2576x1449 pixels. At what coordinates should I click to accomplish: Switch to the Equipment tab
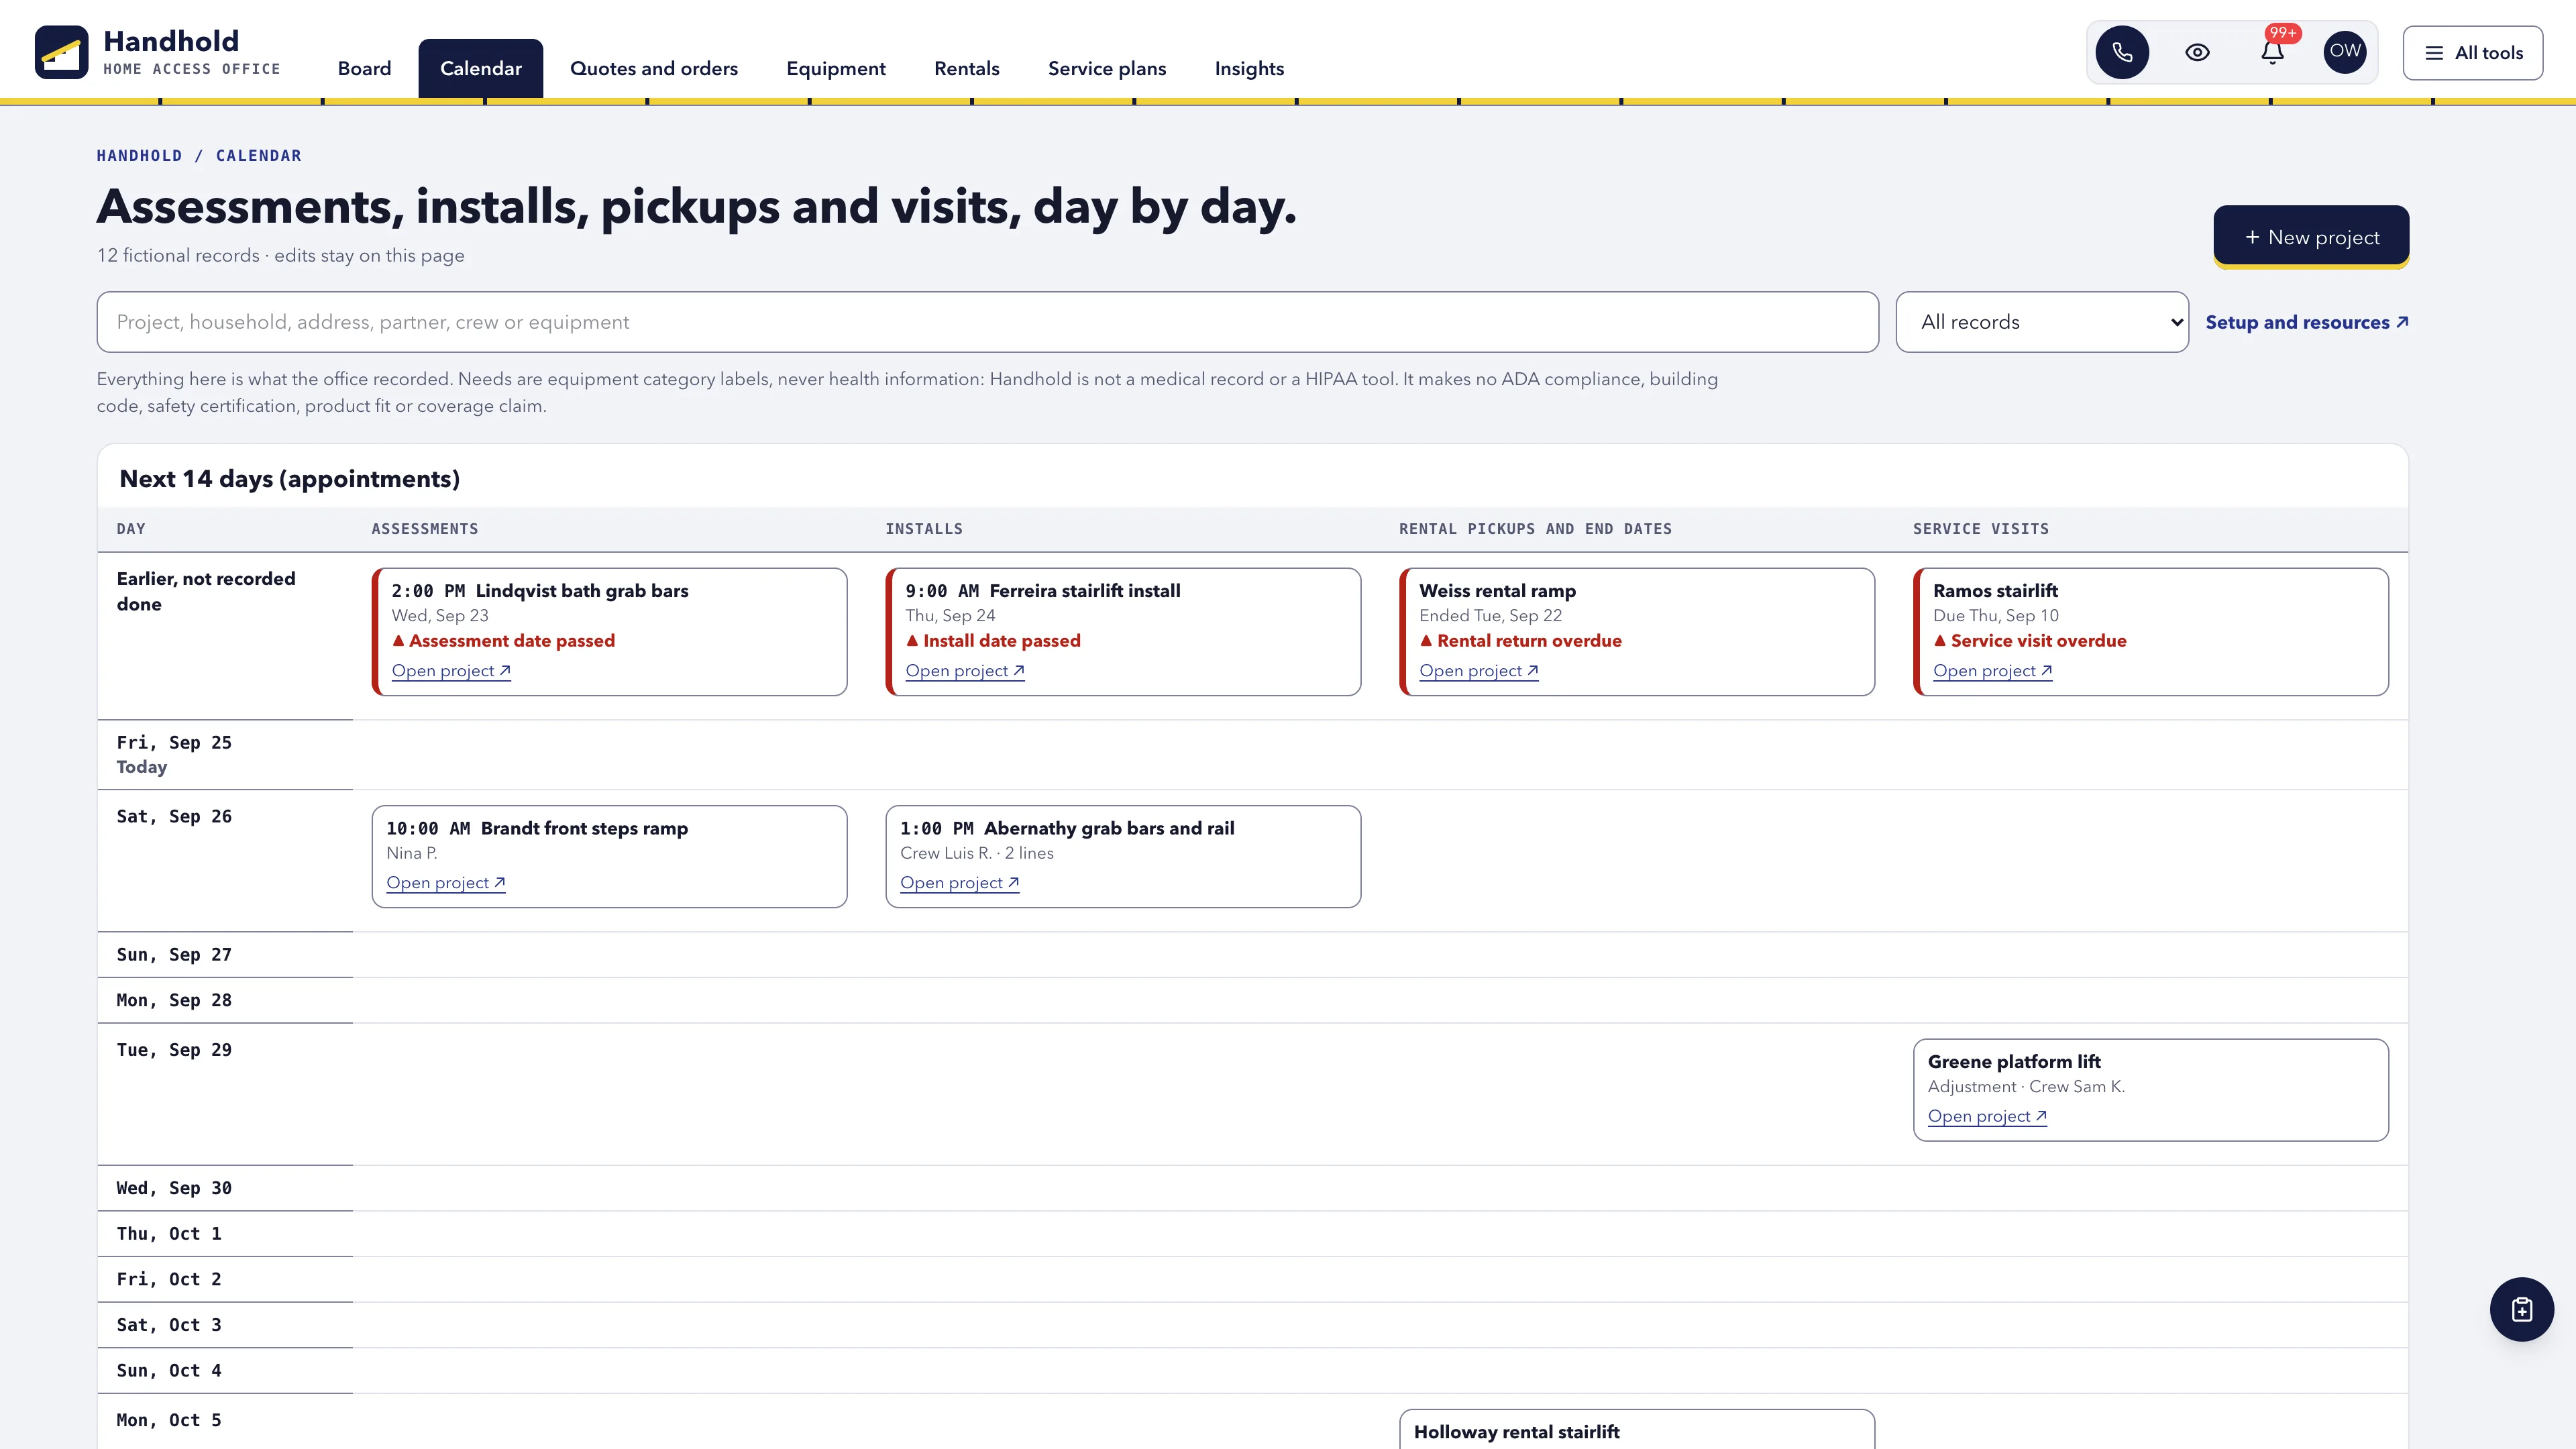[836, 68]
